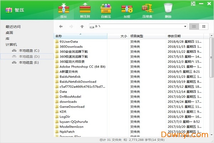Click the date 2017/7/3 星期一 8:52
This screenshot has height=143, width=214.
[x=184, y=122]
